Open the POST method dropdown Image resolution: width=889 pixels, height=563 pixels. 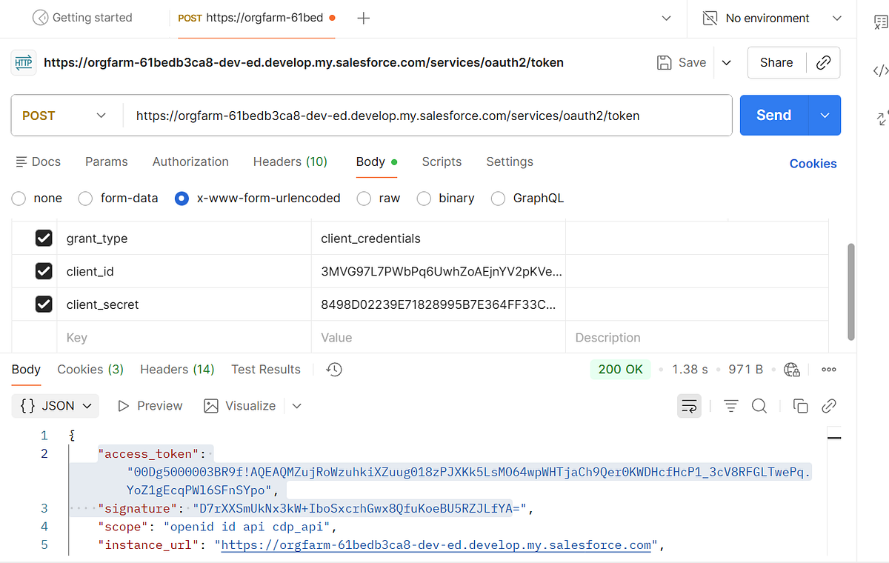click(x=64, y=116)
